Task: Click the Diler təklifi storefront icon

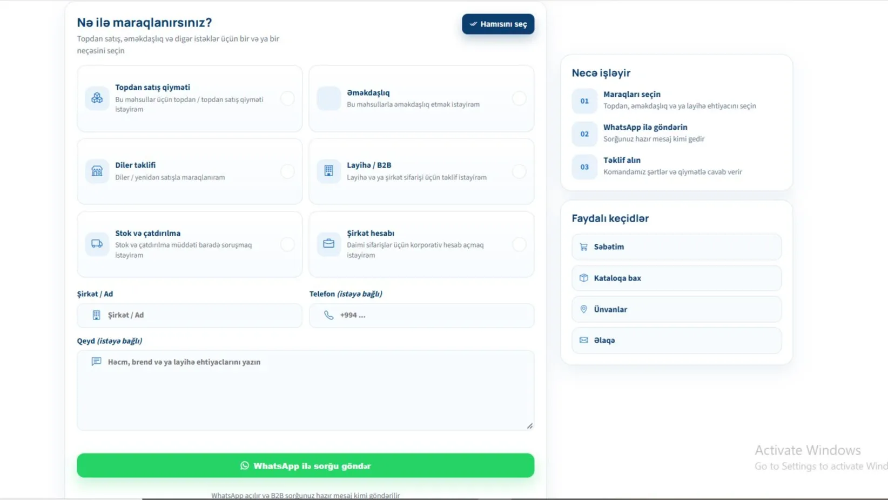Action: coord(97,171)
